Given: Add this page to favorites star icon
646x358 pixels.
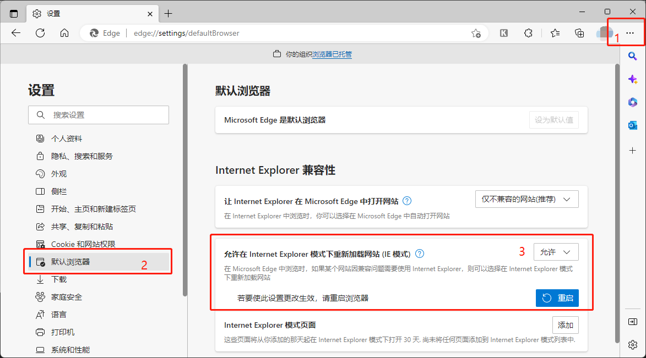Looking at the screenshot, I should click(x=476, y=34).
